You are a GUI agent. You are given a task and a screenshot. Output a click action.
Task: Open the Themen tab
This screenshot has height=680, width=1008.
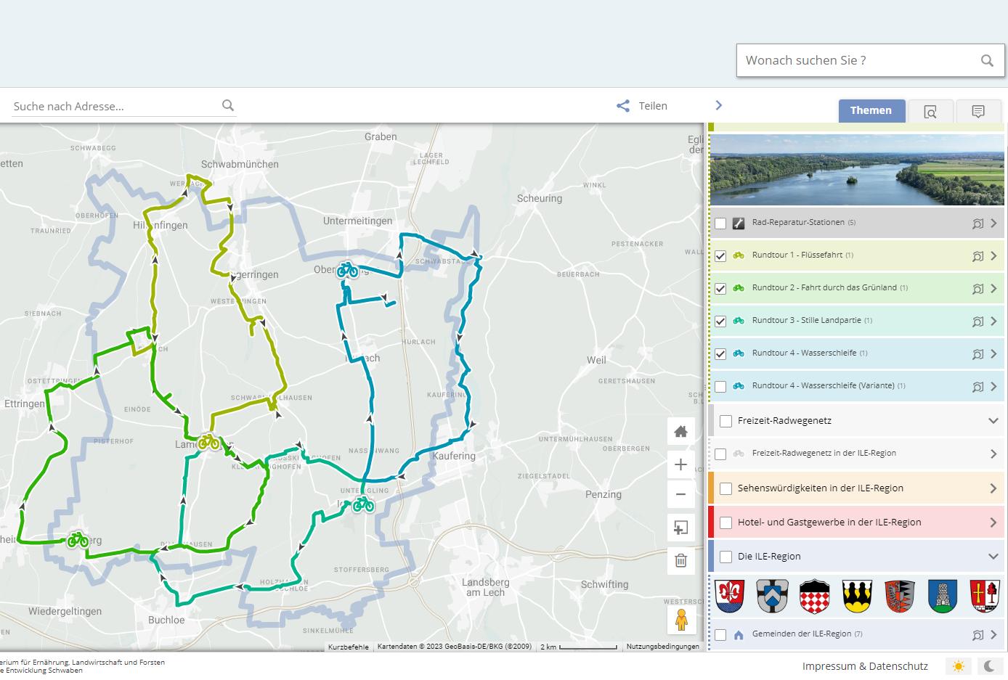[x=871, y=110]
